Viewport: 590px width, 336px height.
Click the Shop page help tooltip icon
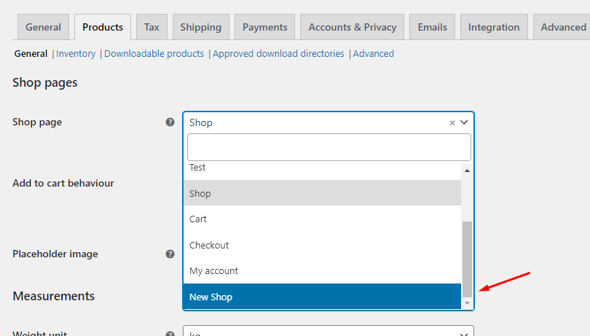[x=170, y=122]
